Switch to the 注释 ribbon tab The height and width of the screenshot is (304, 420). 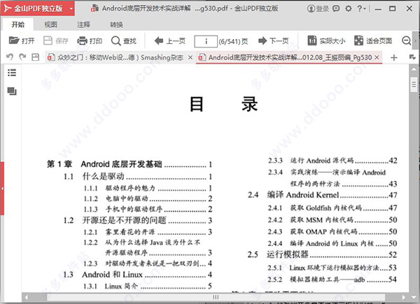coord(83,25)
